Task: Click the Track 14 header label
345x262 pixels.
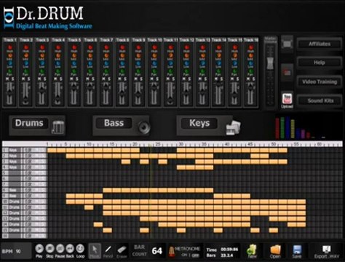Action: pyautogui.click(x=218, y=40)
